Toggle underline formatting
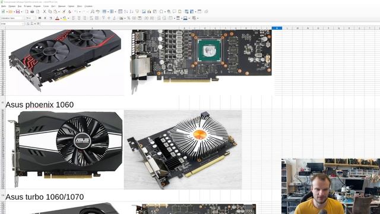Image resolution: width=380 pixels, height=214 pixels. click(50, 18)
